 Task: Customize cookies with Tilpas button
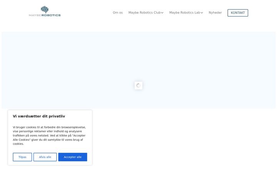(x=22, y=157)
